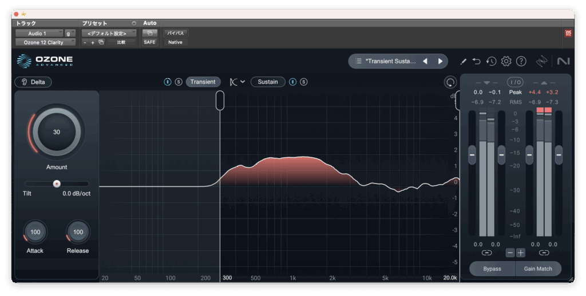Toggle the input gain link icon

pos(486,253)
